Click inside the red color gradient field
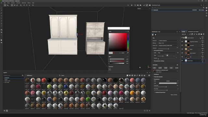 (x=118, y=42)
